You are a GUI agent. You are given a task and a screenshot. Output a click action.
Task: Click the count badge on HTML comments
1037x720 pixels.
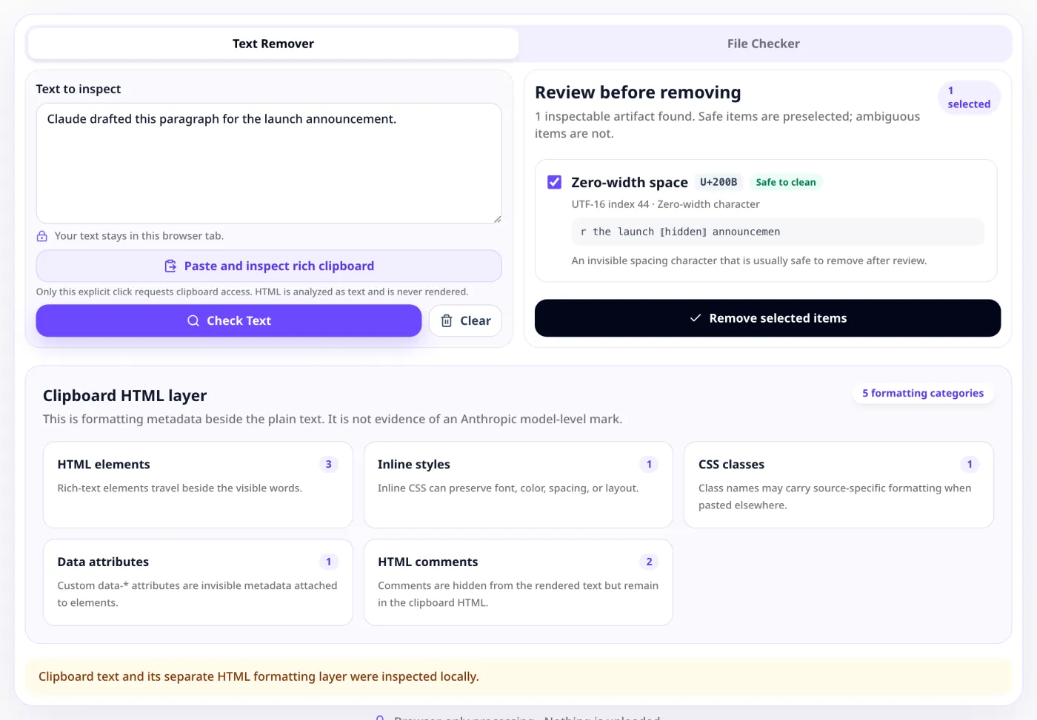pos(649,562)
